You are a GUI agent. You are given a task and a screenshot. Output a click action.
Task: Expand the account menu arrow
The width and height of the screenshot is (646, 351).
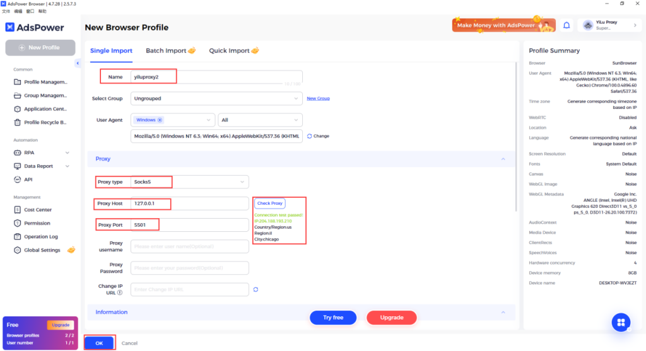pyautogui.click(x=635, y=25)
